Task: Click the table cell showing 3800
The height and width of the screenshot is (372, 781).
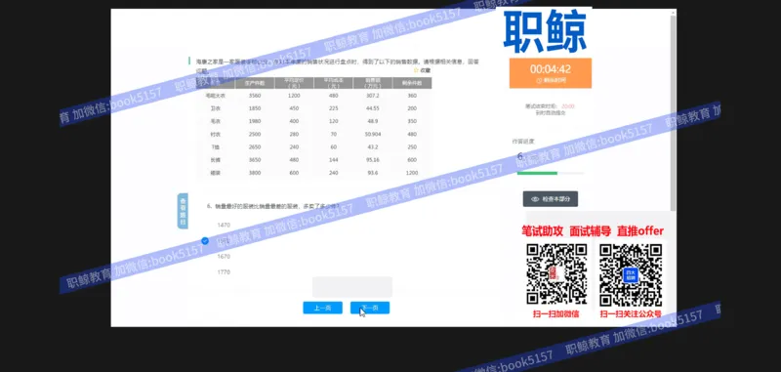Action: click(255, 173)
